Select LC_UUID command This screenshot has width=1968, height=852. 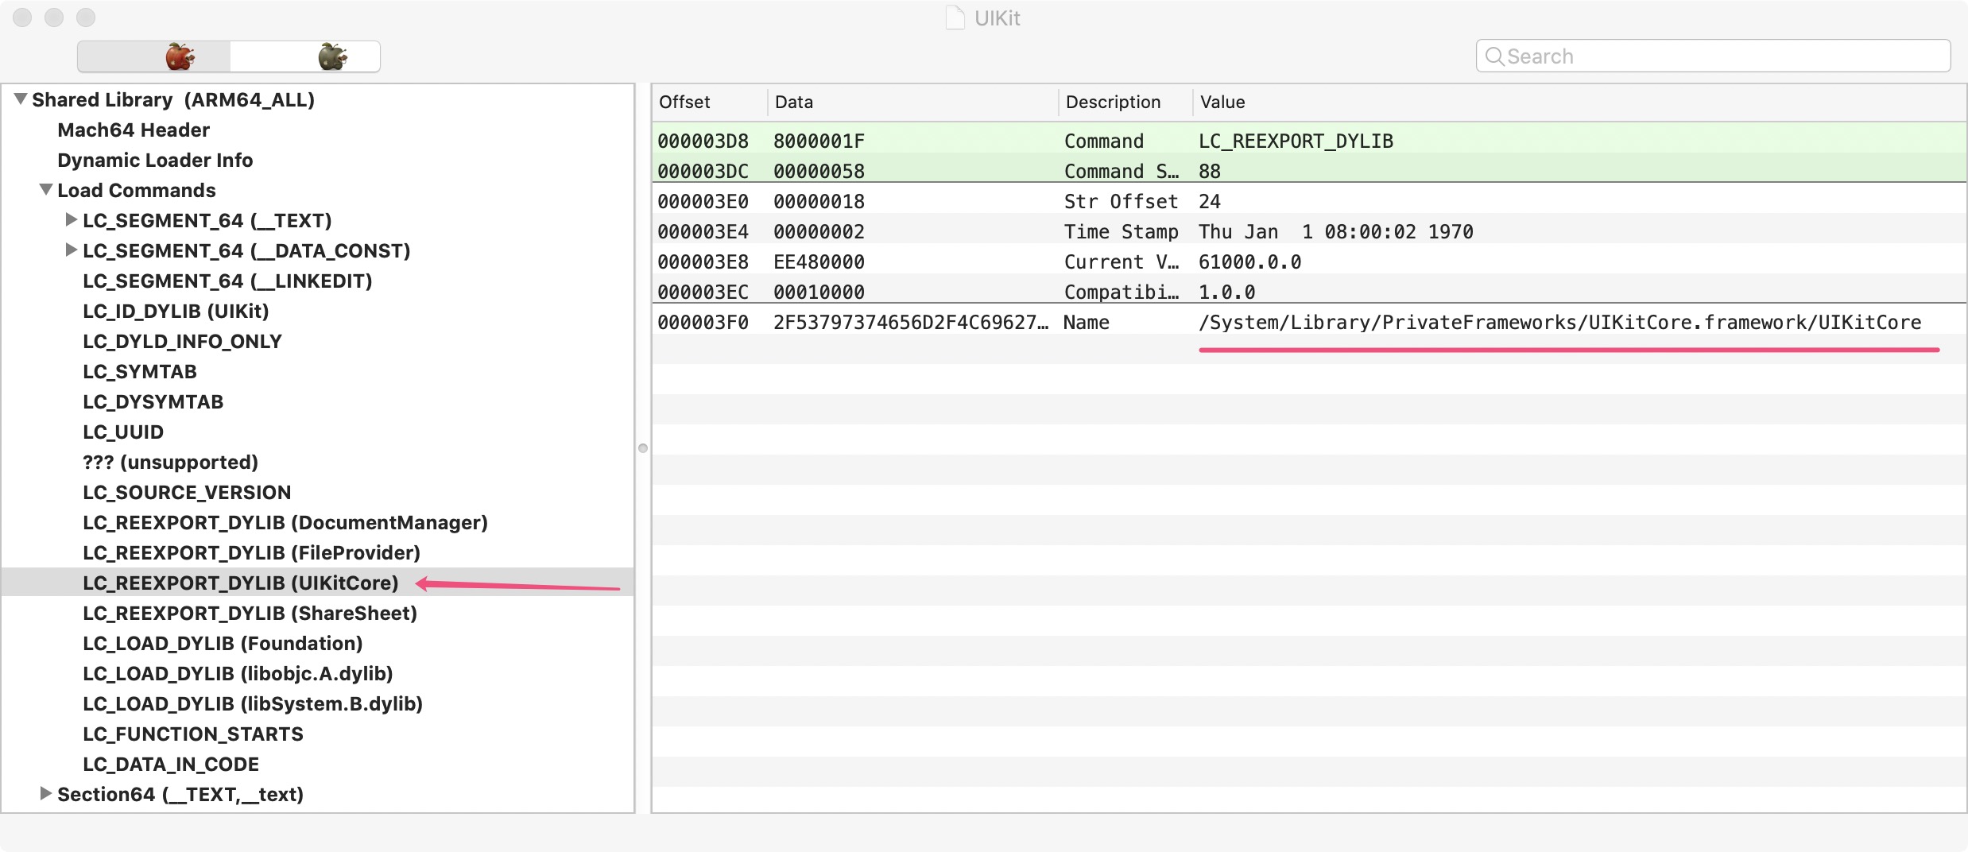tap(123, 432)
